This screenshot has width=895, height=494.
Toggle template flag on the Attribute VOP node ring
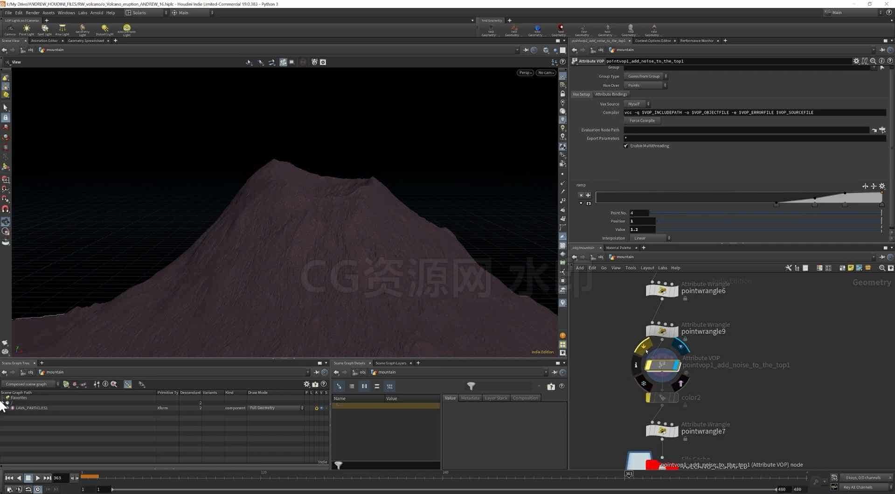(x=680, y=384)
